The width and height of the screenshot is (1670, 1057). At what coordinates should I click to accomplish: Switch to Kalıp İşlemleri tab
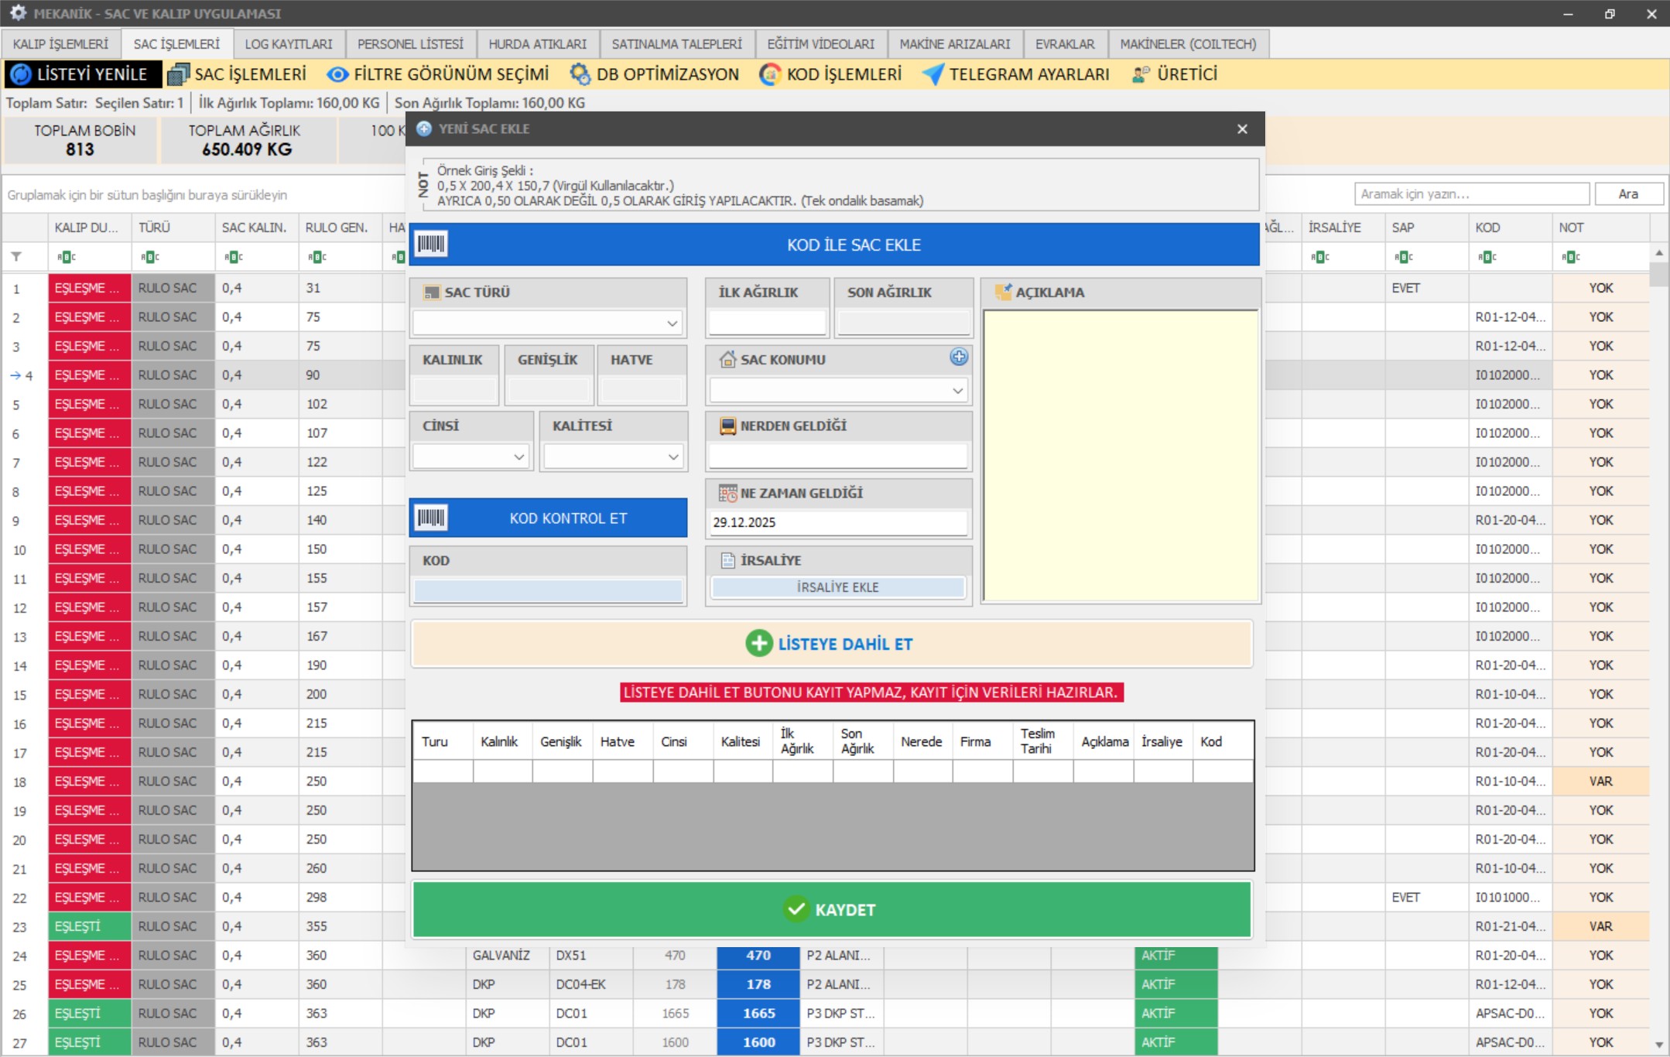60,44
